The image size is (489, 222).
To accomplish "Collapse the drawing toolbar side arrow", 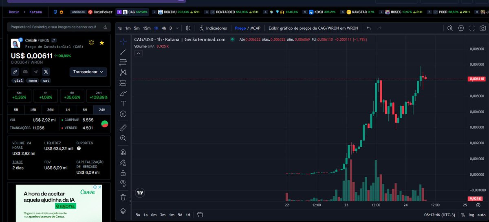I will click(x=130, y=201).
